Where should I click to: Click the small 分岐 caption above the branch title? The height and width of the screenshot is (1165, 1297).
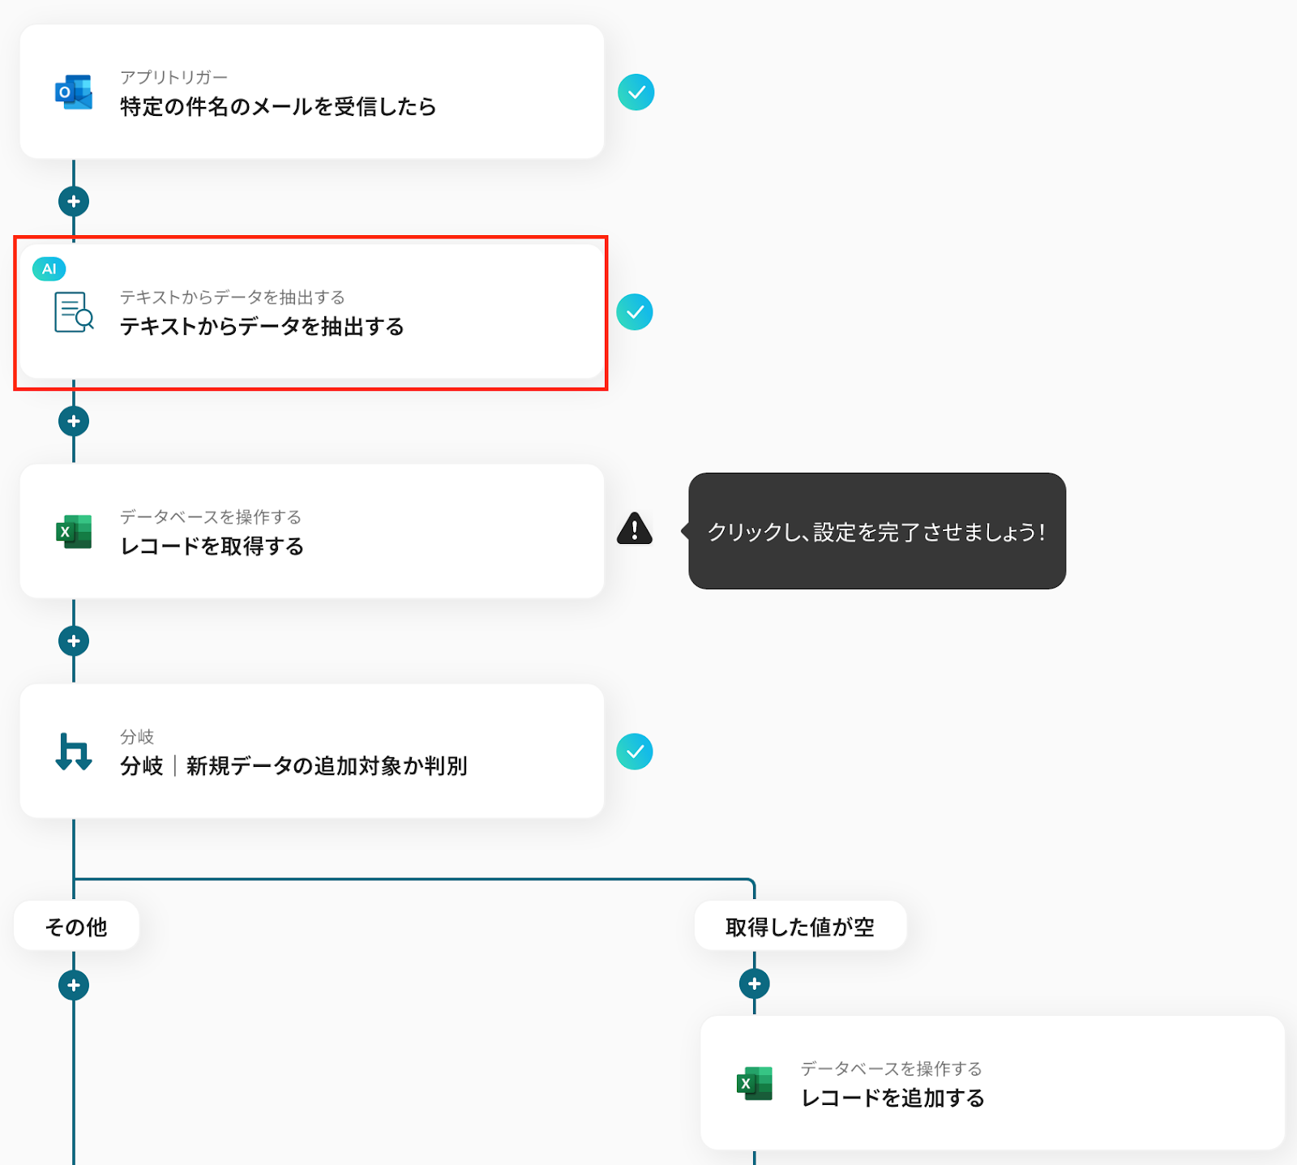[x=137, y=736]
